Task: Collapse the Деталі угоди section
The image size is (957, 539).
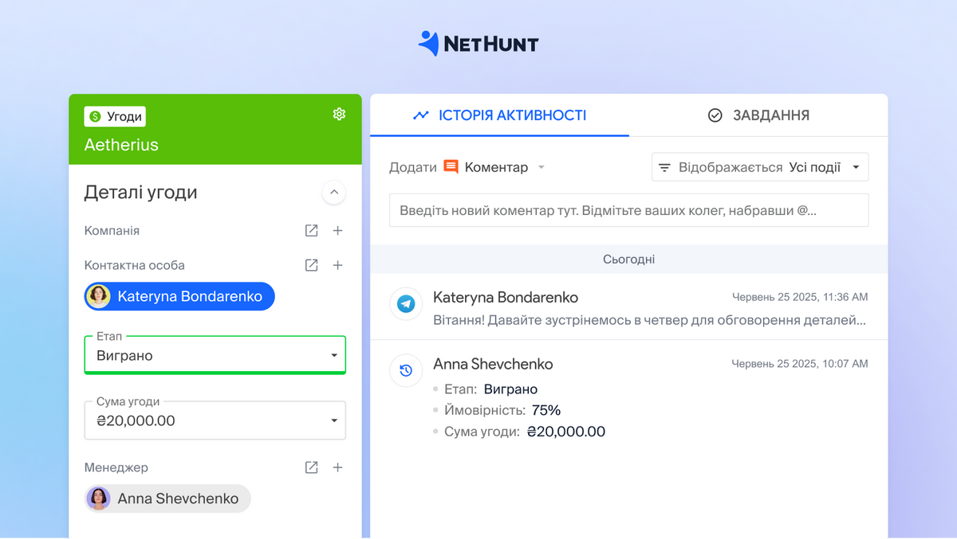Action: (333, 192)
